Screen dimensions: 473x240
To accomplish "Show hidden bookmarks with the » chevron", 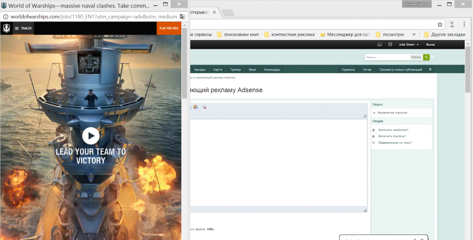I will coord(413,34).
